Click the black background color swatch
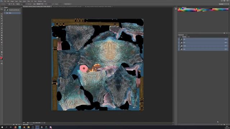Image resolution: width=230 pixels, height=129 pixels. pos(2,59)
